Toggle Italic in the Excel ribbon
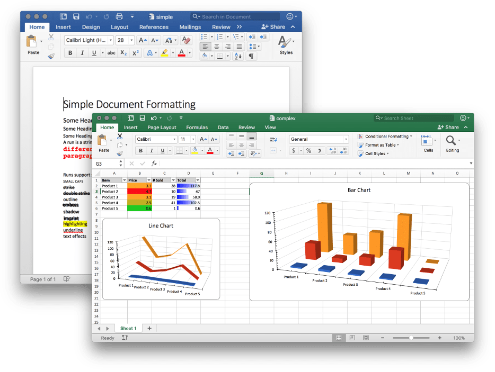The image size is (495, 372). (x=151, y=151)
